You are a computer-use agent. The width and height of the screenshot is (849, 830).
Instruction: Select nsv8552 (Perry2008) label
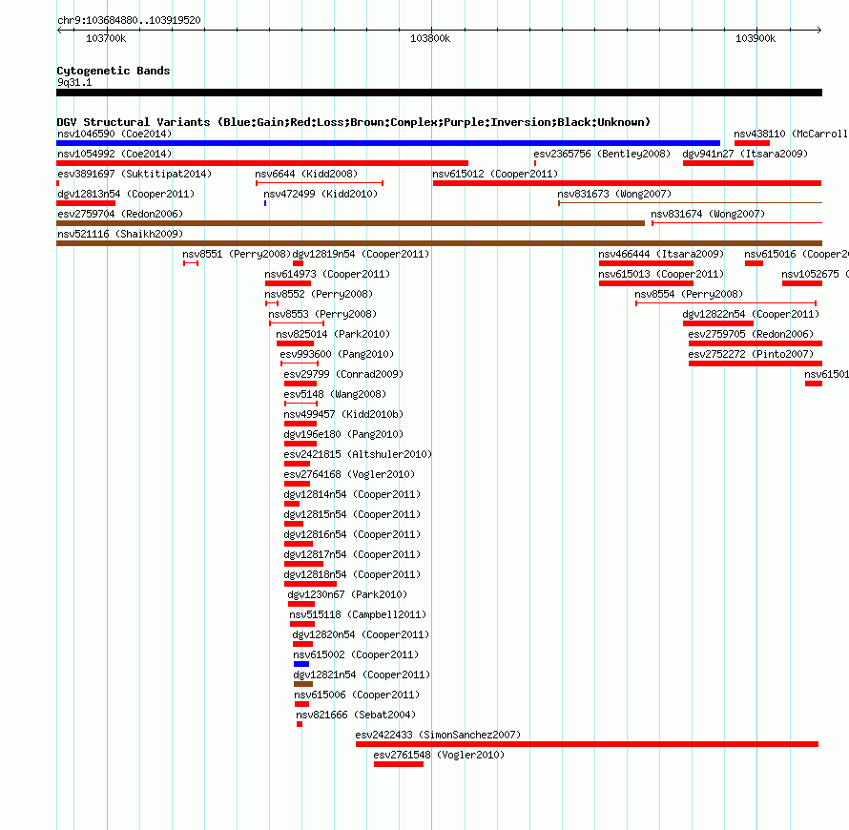(x=319, y=294)
